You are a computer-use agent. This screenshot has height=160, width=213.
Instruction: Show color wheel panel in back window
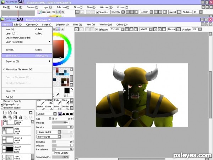tap(39, 12)
